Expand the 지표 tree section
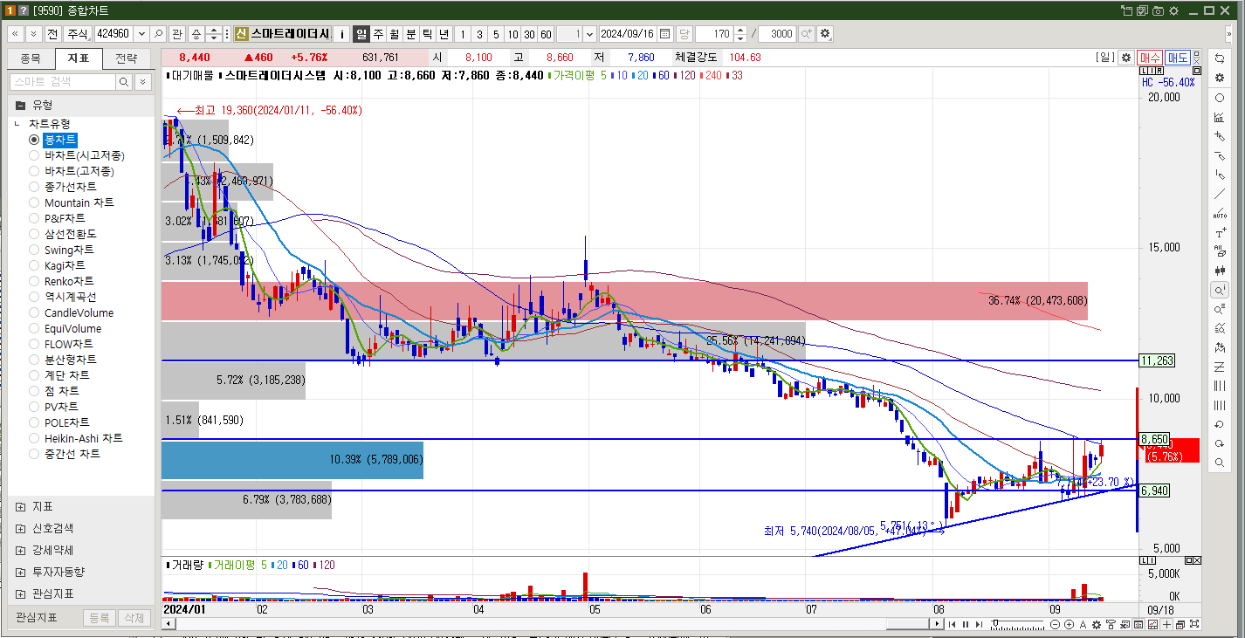This screenshot has width=1245, height=638. coord(20,506)
